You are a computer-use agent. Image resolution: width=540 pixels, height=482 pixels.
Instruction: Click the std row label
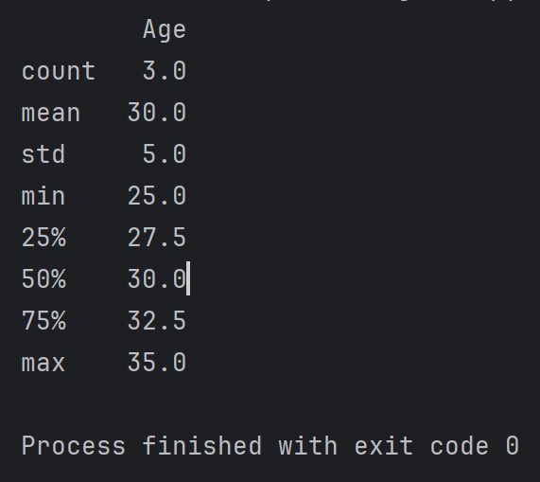[x=44, y=153]
